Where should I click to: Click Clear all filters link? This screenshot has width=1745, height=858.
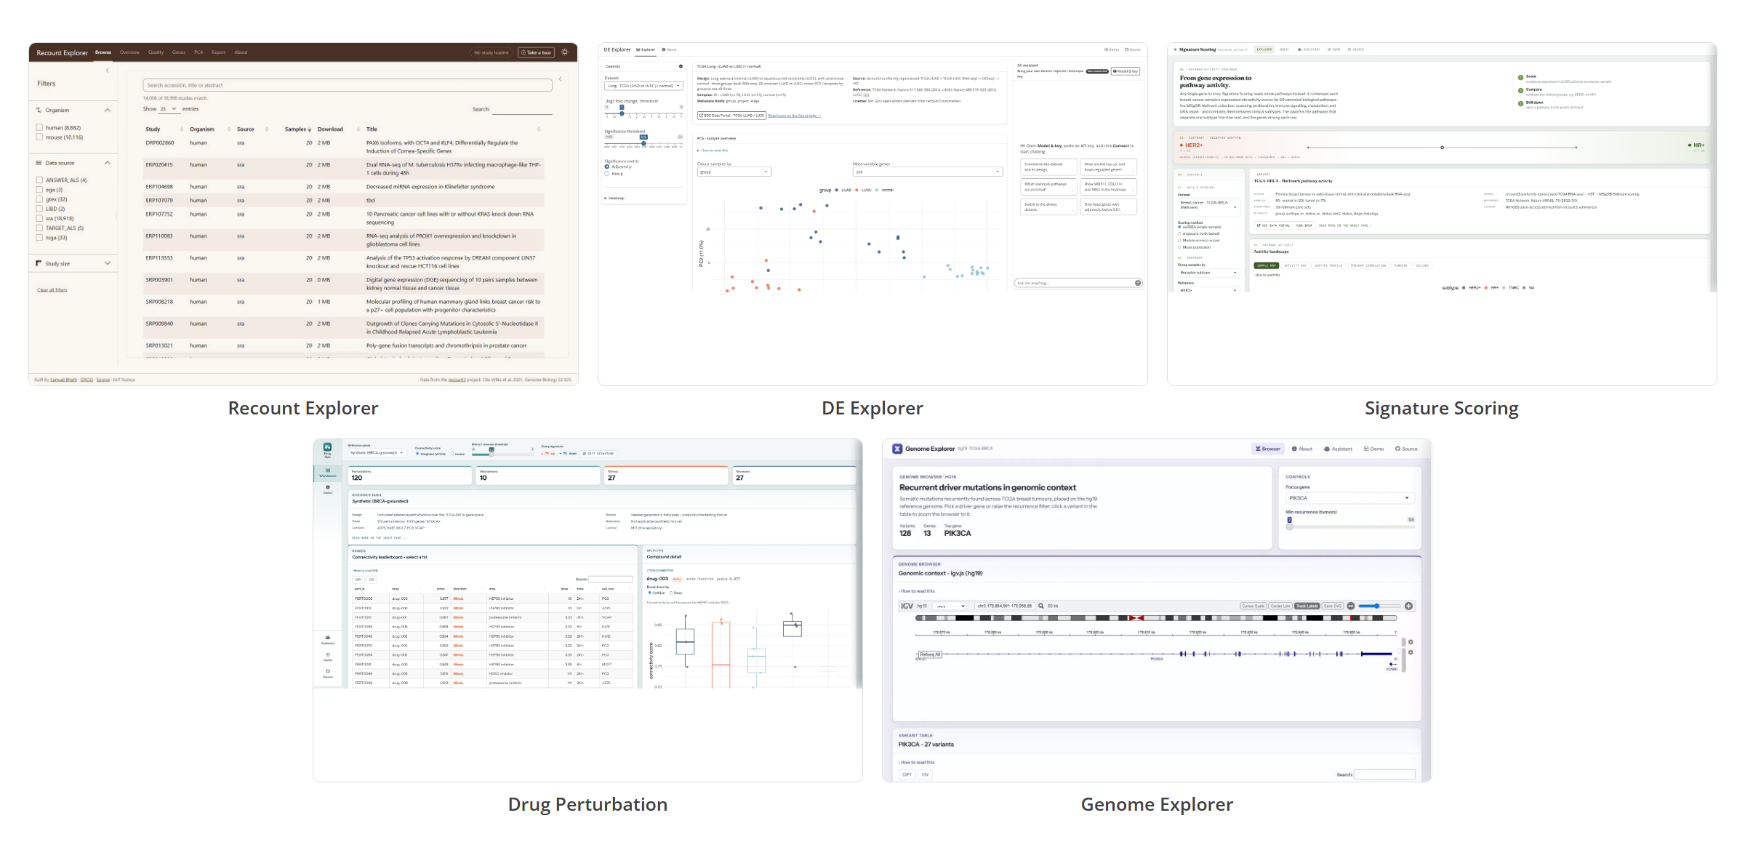click(52, 290)
